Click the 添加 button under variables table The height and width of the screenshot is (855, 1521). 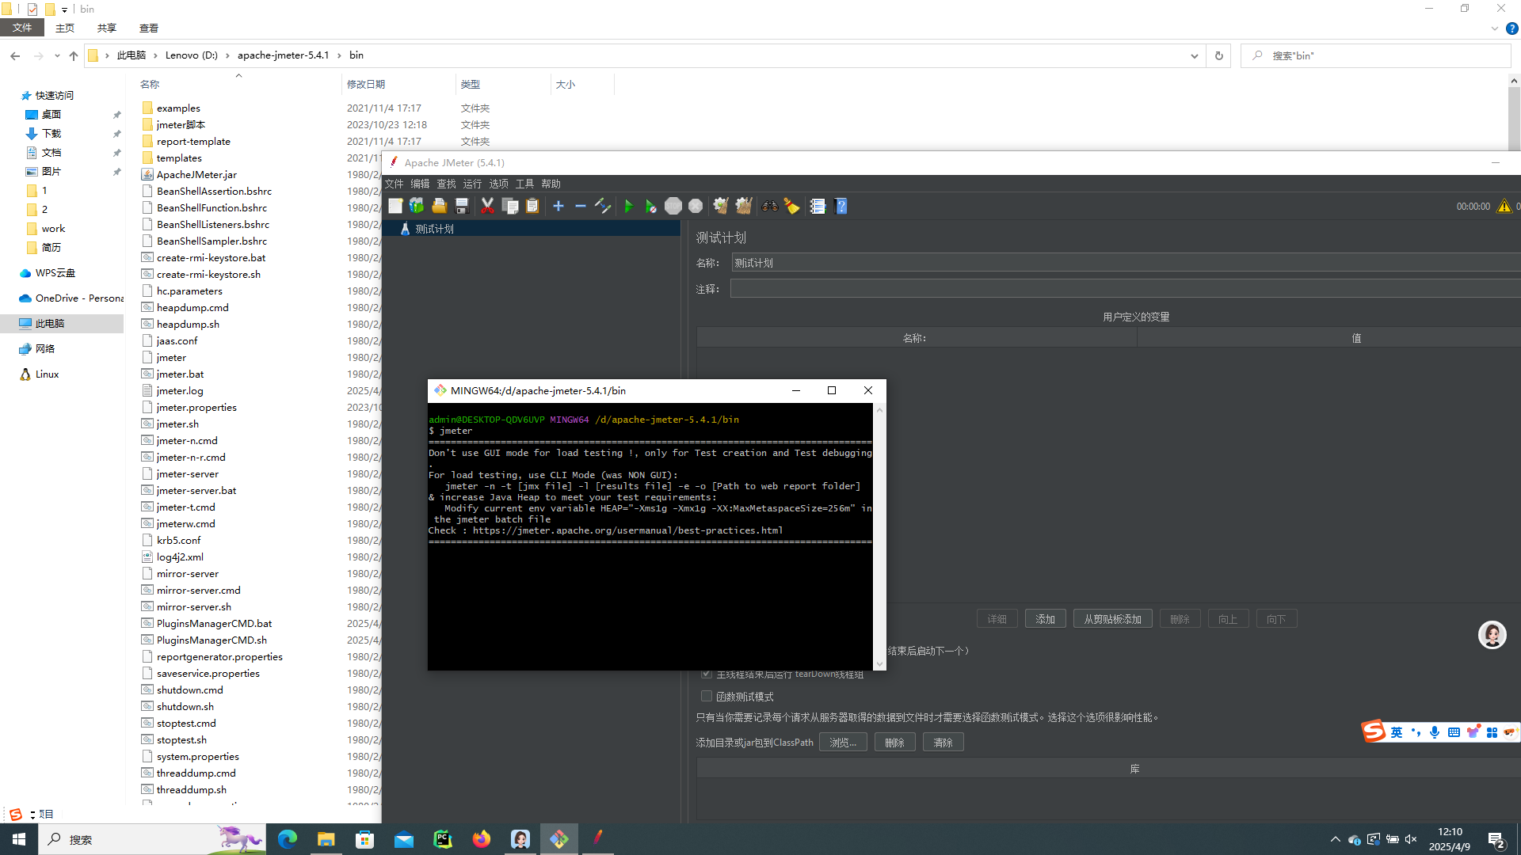click(x=1045, y=619)
